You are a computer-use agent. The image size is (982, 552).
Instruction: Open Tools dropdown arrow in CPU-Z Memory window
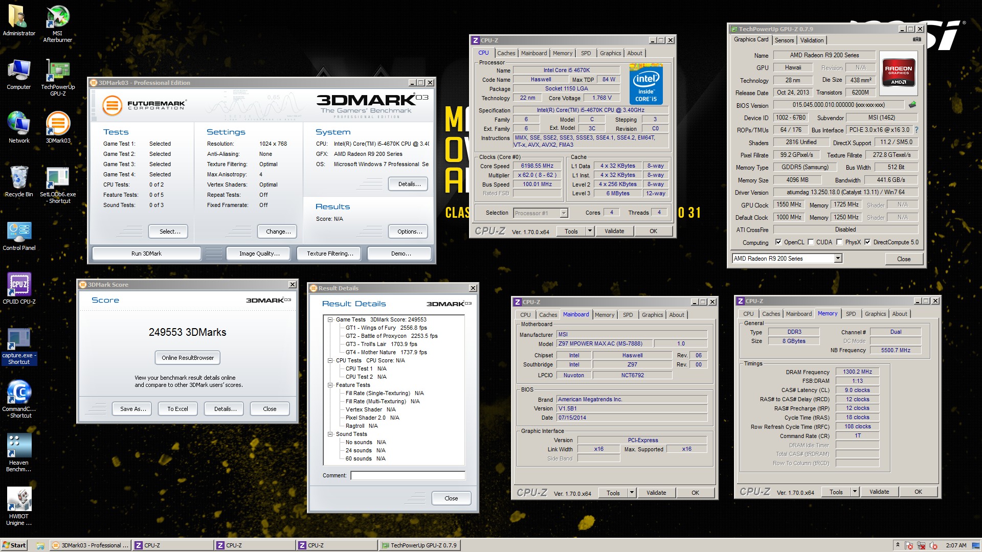click(855, 492)
